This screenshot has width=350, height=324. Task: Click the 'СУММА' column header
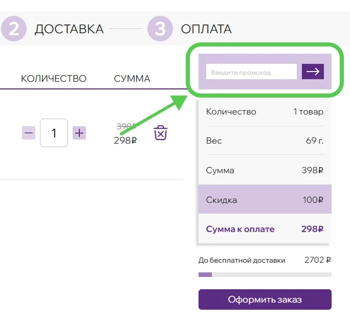click(x=132, y=79)
